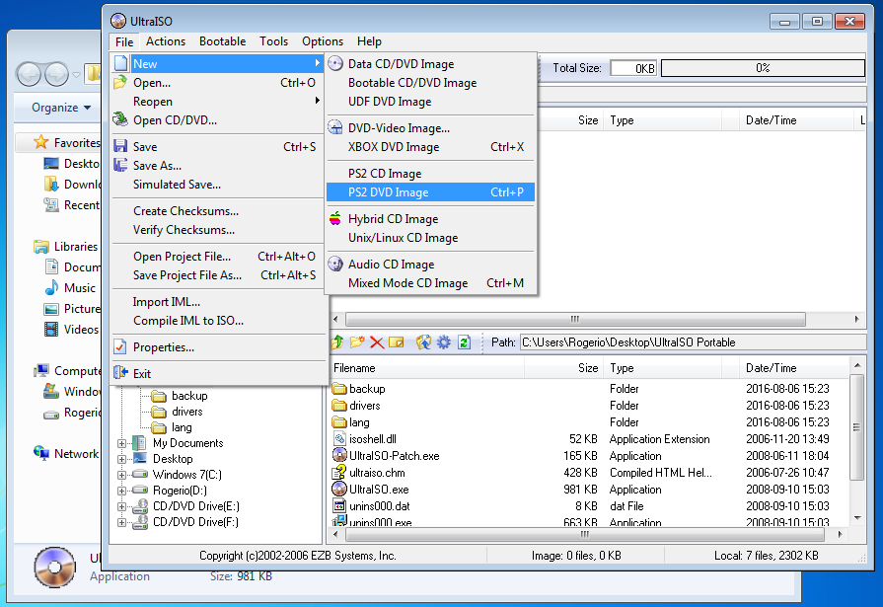Viewport: 883px width, 607px height.
Task: Click the up-folder arrow icon in local toolbar
Action: [x=337, y=342]
